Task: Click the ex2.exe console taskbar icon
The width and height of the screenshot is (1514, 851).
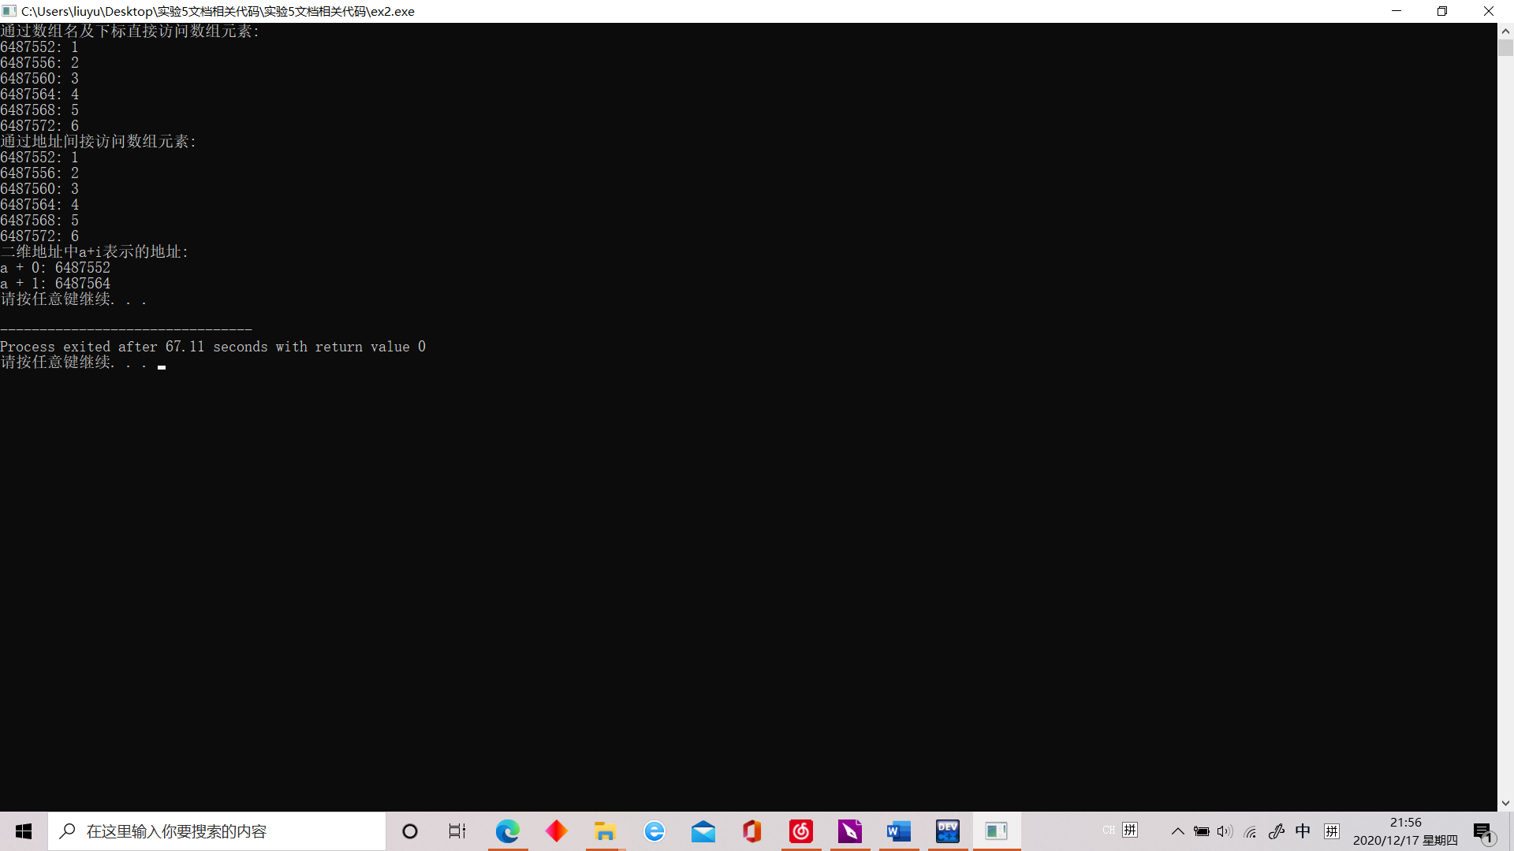Action: pos(997,831)
